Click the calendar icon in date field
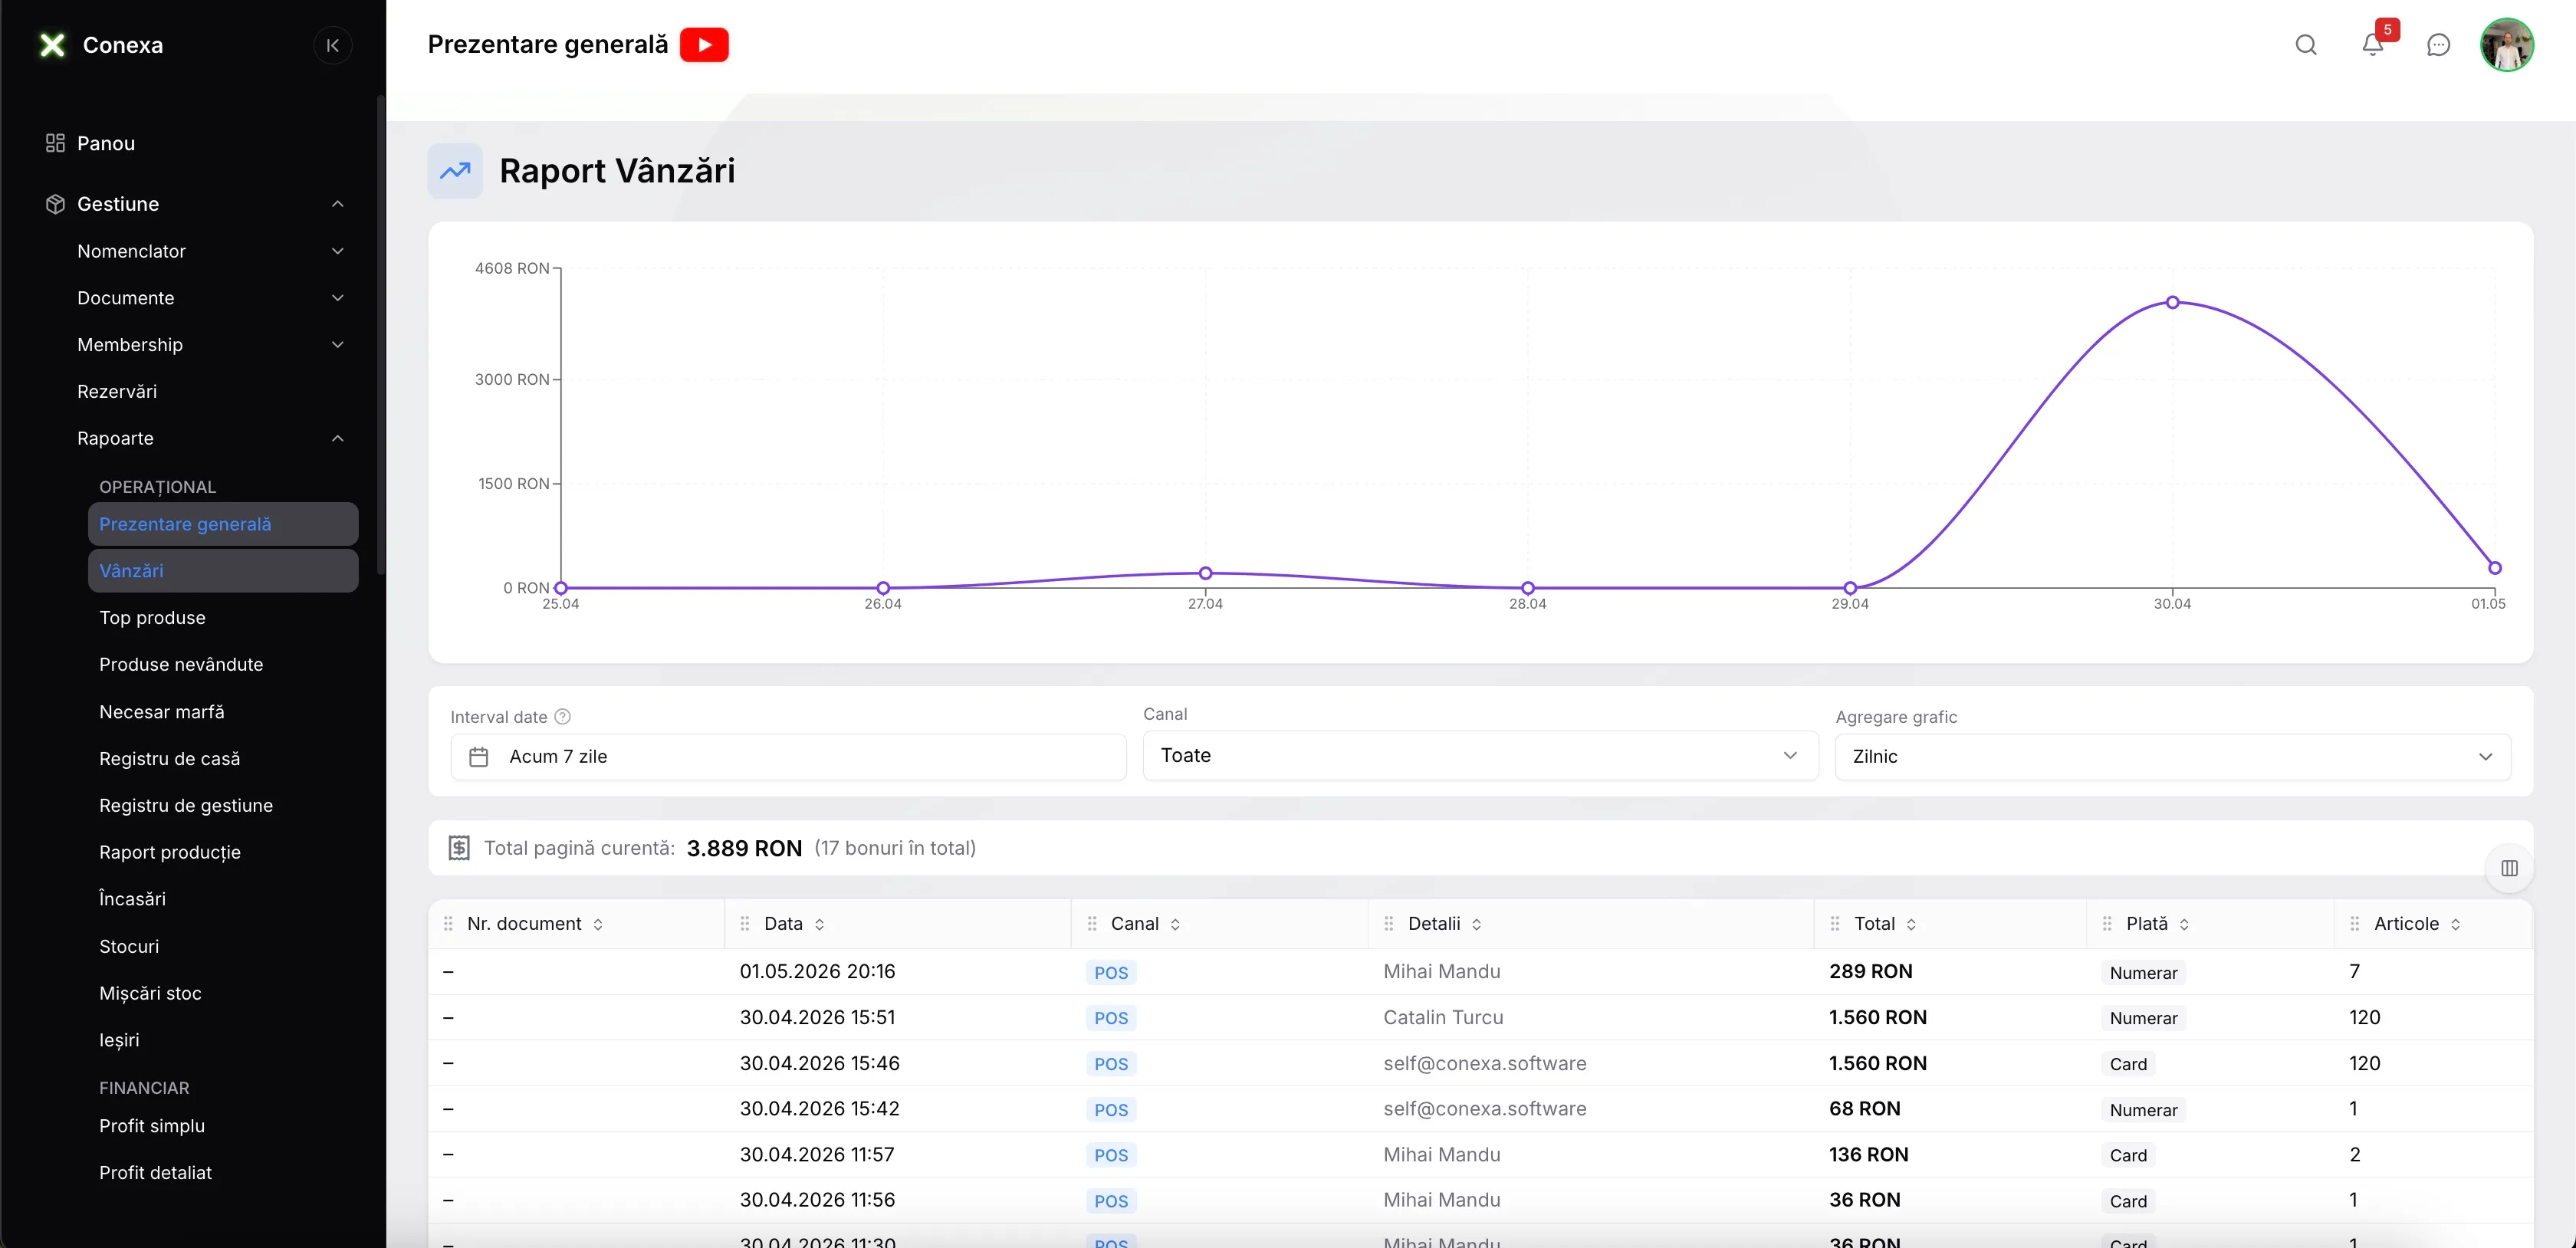This screenshot has width=2576, height=1248. tap(479, 757)
